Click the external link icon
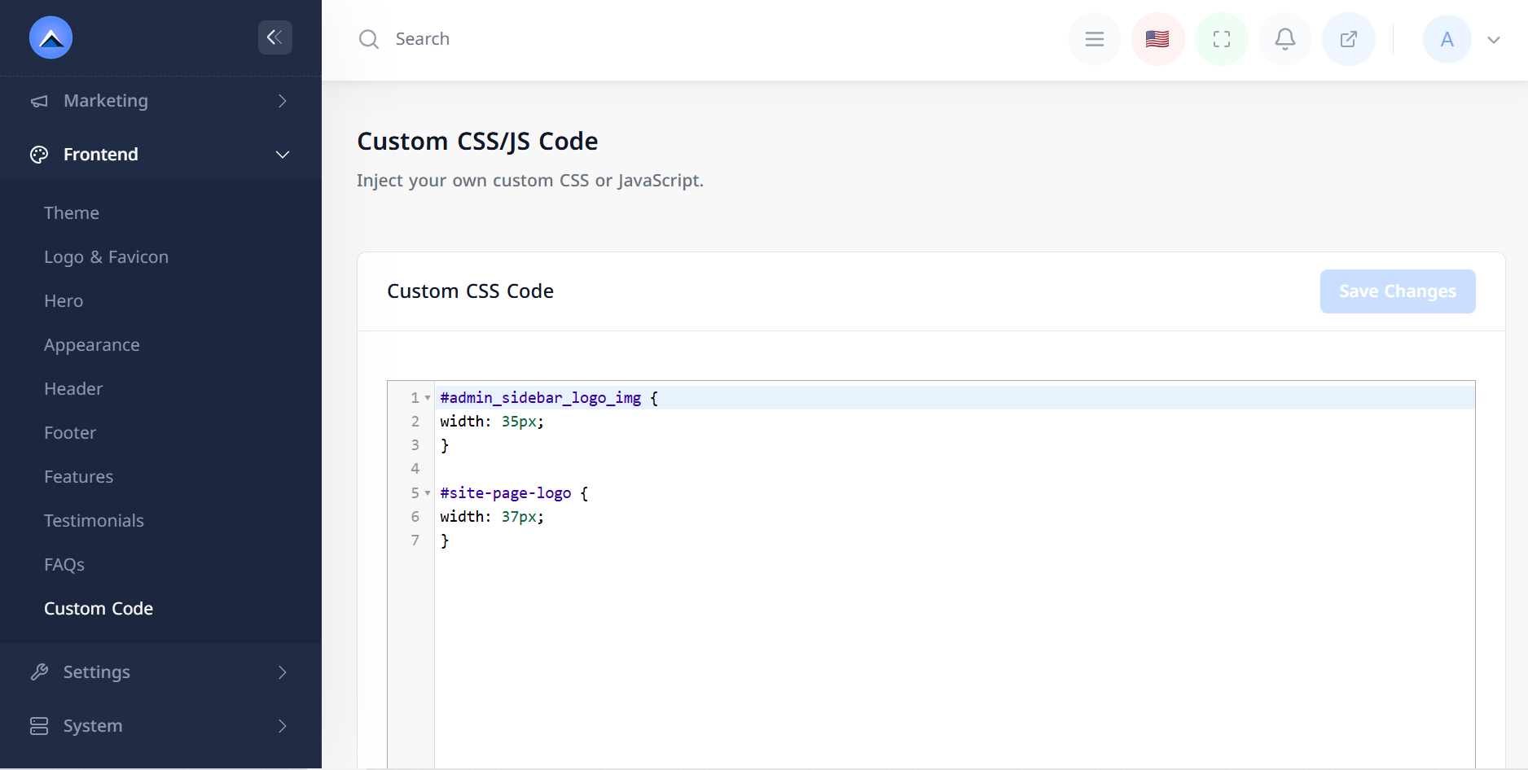This screenshot has height=770, width=1528. tap(1348, 39)
